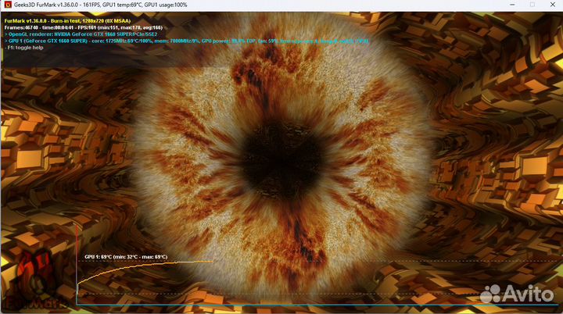Click the vertical axis of temperature graph

click(77, 281)
